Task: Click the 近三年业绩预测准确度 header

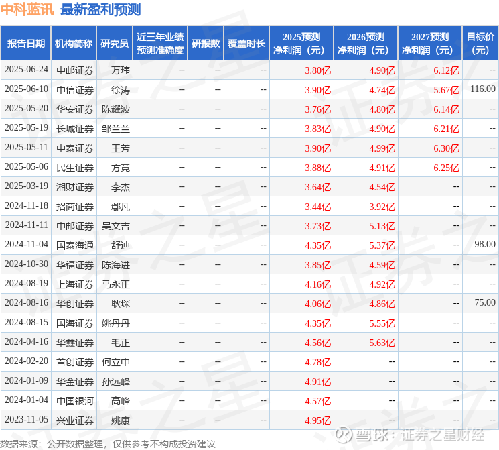Action: point(160,43)
